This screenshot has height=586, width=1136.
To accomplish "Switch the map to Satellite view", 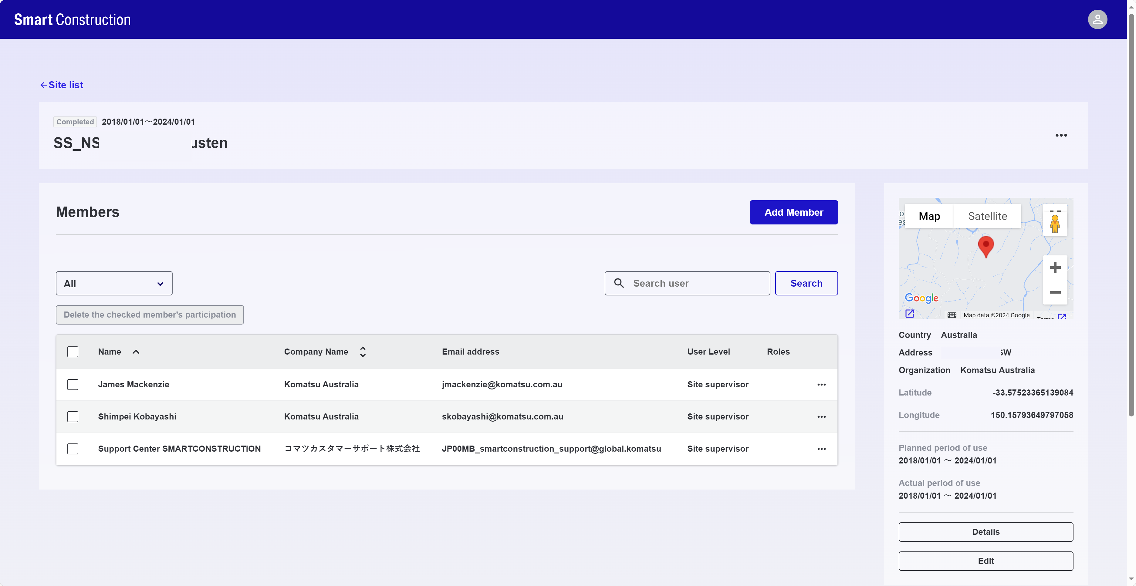I will pyautogui.click(x=987, y=216).
